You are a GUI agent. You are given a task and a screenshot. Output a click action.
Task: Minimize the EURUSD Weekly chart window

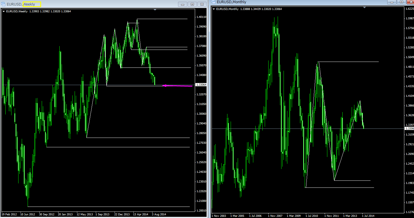[183, 4]
